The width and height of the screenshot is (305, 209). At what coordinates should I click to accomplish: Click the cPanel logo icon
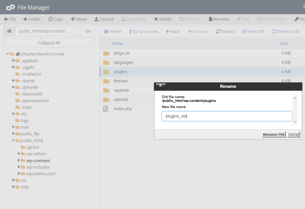(10, 7)
